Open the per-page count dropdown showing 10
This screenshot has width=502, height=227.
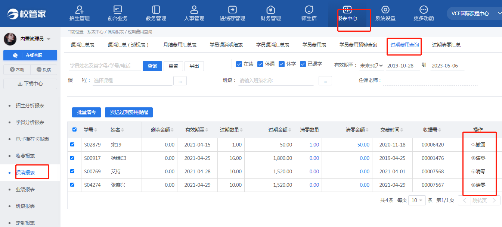[417, 200]
